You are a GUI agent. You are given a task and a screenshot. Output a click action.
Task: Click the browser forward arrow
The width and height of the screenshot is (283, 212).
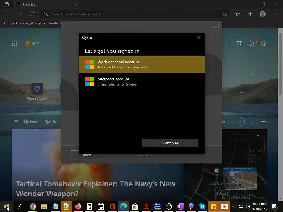click(20, 14)
